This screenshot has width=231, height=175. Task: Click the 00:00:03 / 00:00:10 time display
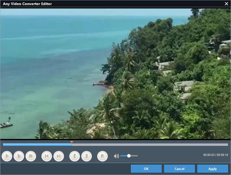pyautogui.click(x=215, y=155)
